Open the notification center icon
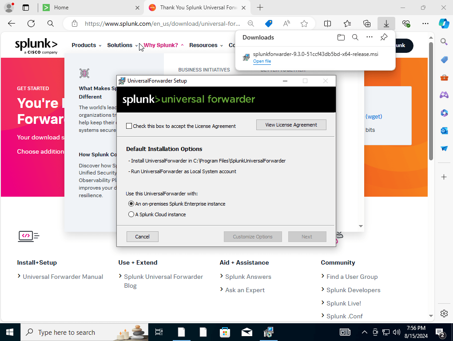 pos(440,333)
